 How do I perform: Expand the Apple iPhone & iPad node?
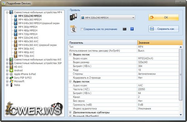(x=7, y=74)
